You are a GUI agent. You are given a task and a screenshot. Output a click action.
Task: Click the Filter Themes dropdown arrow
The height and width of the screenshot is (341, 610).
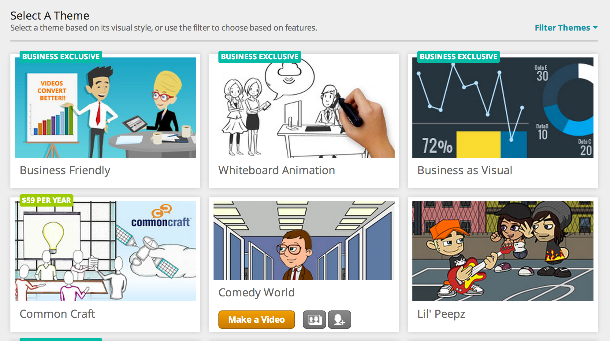[595, 28]
